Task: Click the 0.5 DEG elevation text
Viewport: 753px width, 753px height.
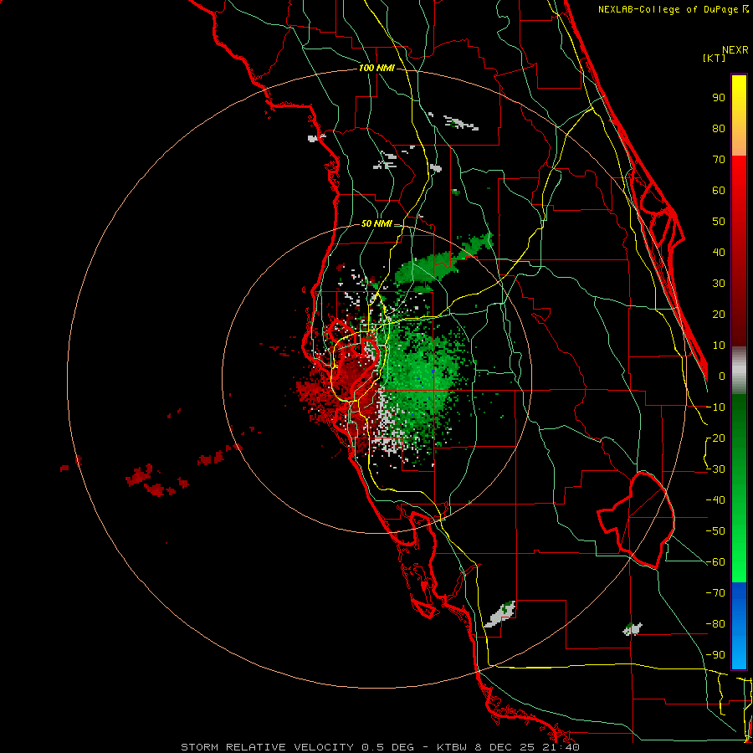Action: tap(387, 747)
